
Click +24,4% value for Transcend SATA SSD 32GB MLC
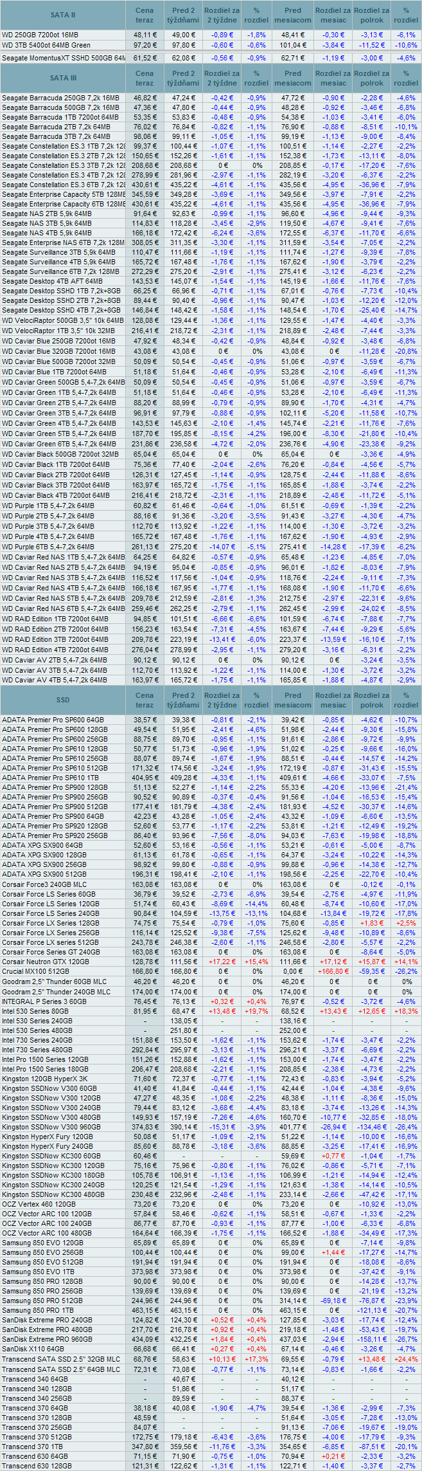point(406,1359)
